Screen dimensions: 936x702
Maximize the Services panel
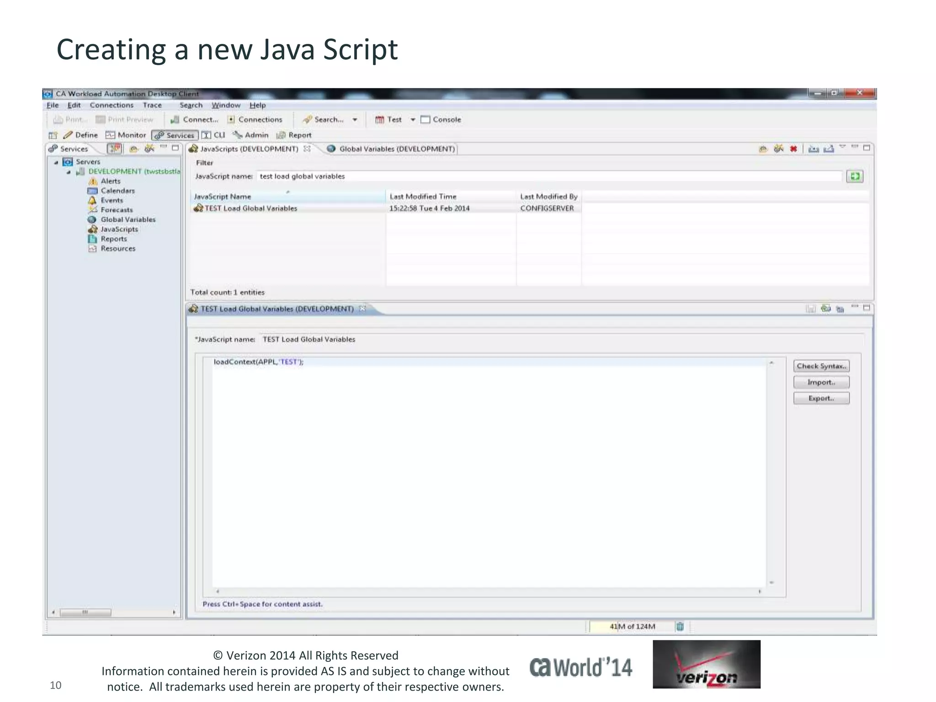[x=175, y=148]
